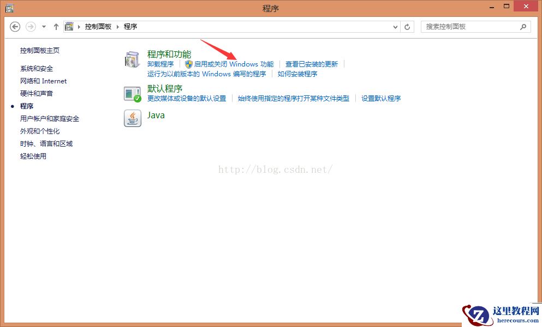This screenshot has width=542, height=327.
Task: Click the up arrow navigation icon
Action: tap(56, 26)
